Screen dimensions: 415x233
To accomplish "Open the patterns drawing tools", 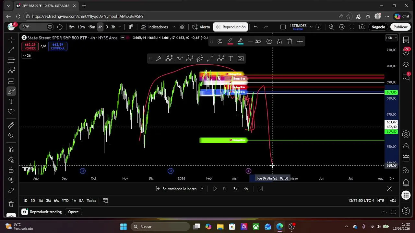I will [11, 71].
